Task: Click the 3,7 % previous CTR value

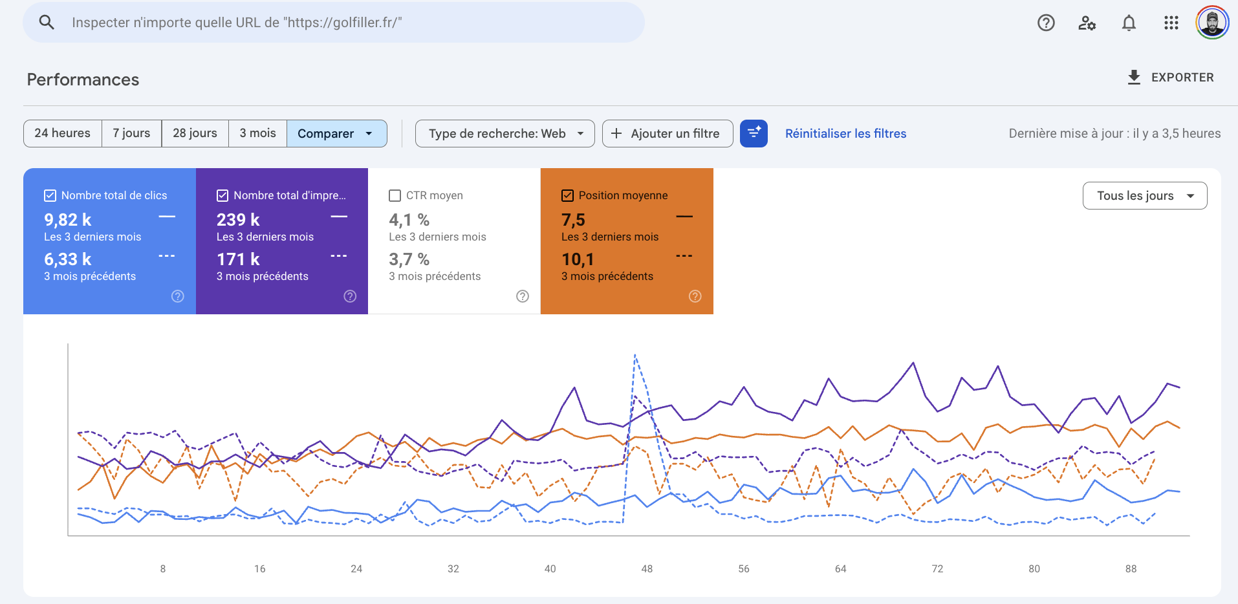Action: pyautogui.click(x=409, y=259)
